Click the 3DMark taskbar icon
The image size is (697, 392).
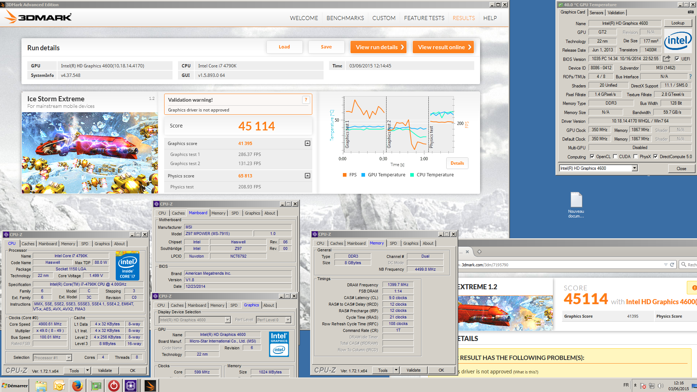tap(150, 385)
